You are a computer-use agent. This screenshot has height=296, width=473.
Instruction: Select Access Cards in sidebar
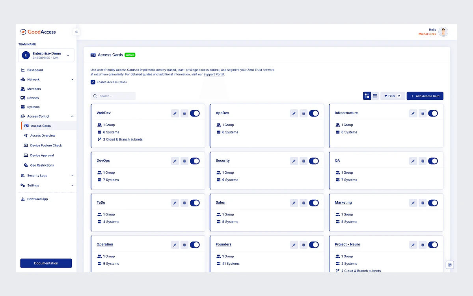pos(49,126)
